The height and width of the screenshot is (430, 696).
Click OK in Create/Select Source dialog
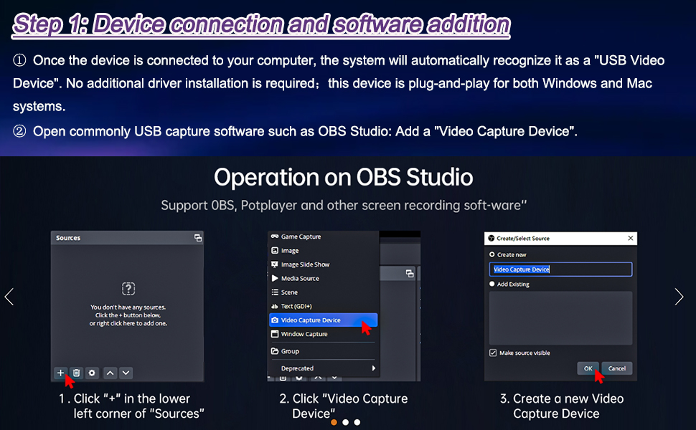588,368
